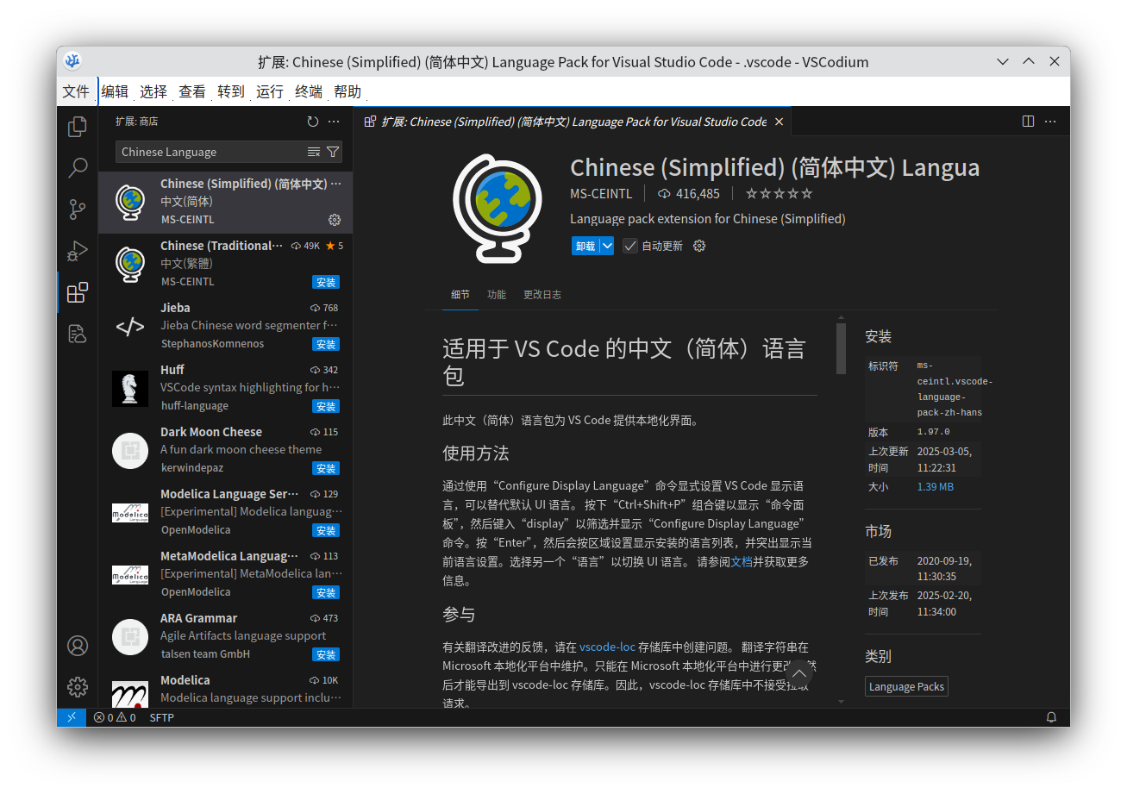Install the Modelica Language Server extension
Screen dimensions: 1127x794
326,530
